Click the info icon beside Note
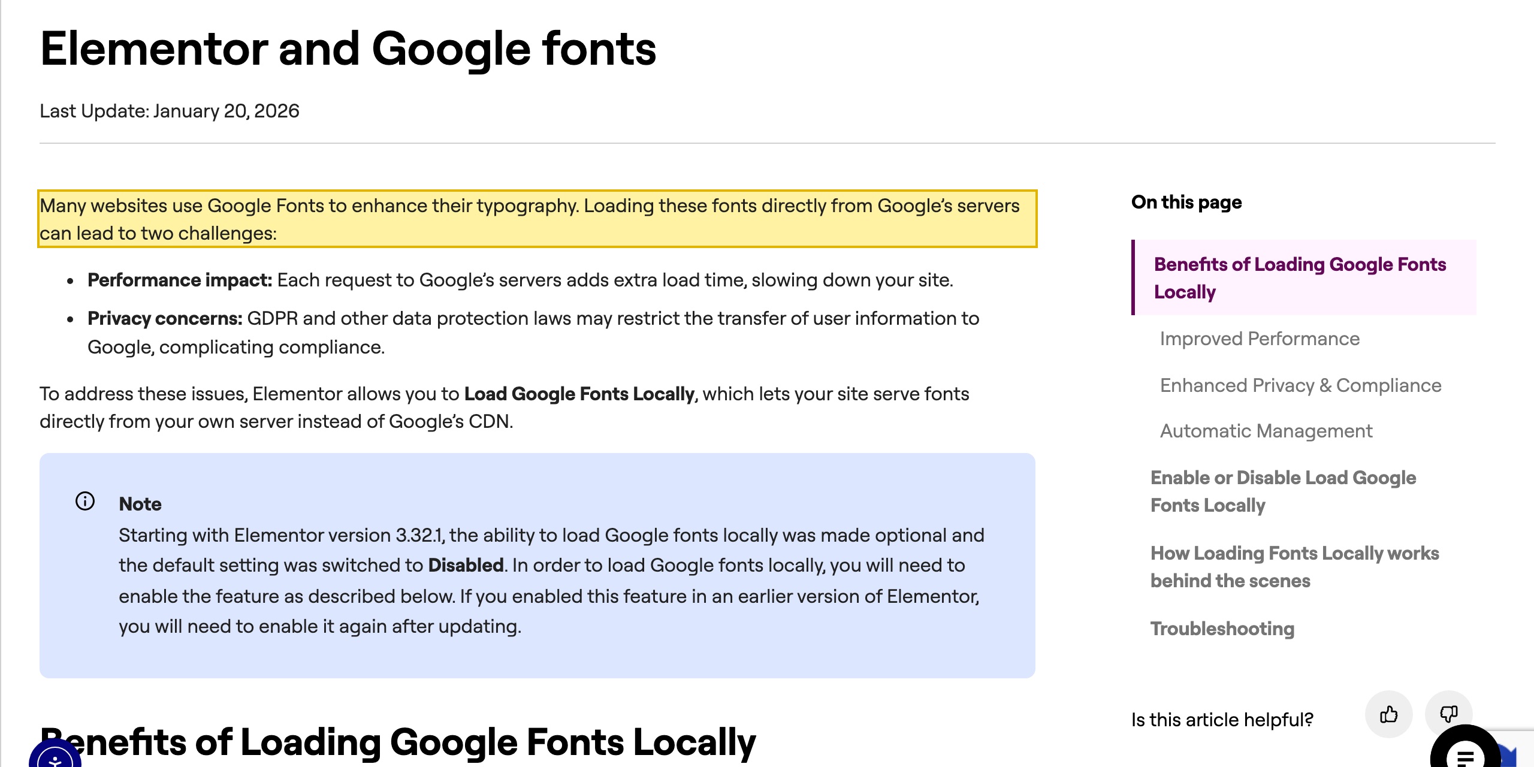 tap(85, 501)
